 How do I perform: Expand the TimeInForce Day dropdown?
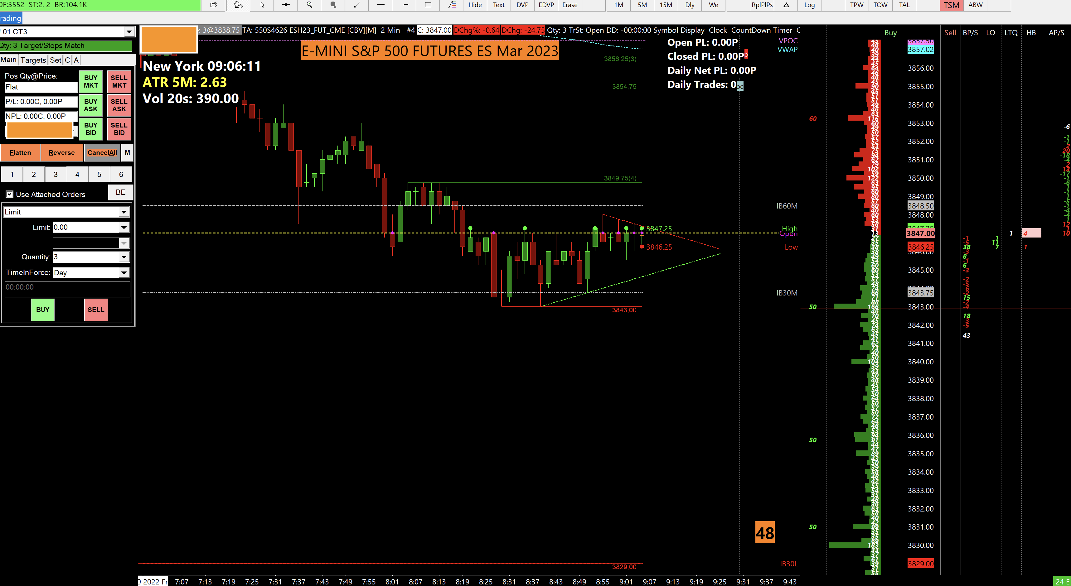(124, 273)
